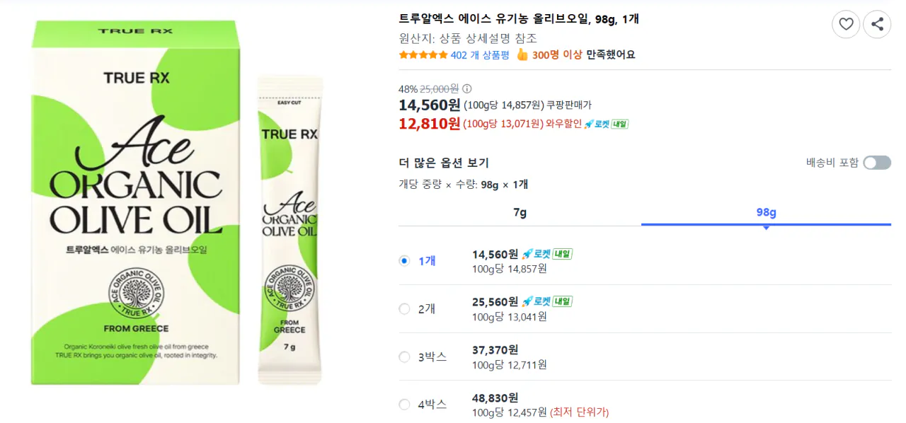This screenshot has width=906, height=423.
Task: Click the product title 트루알엑스 에이스 유기농 올리브오일
Action: coord(517,18)
